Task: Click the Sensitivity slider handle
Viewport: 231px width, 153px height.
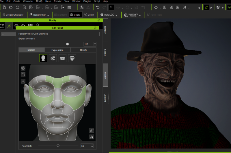Action: 58,146
